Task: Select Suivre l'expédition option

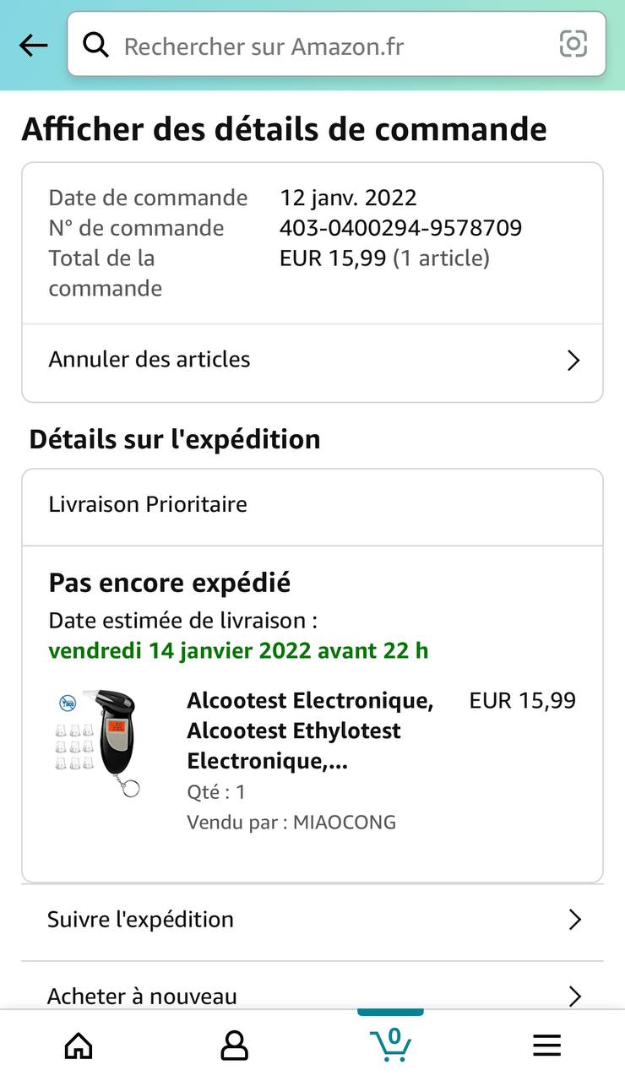Action: coord(312,920)
